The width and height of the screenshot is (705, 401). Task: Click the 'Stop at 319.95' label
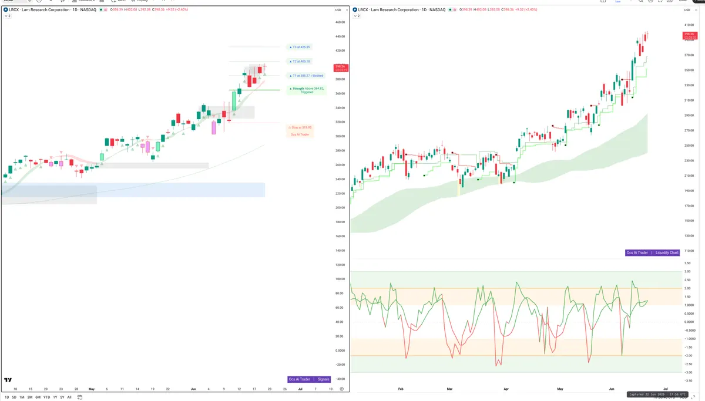coord(301,127)
